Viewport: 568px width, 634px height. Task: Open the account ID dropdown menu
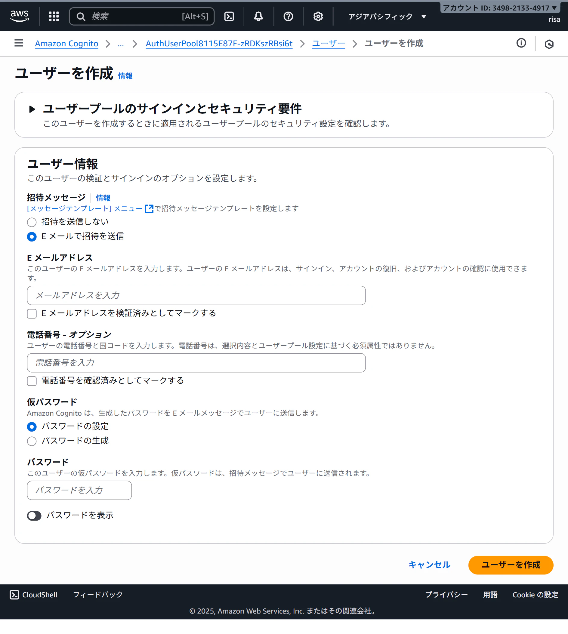click(500, 8)
